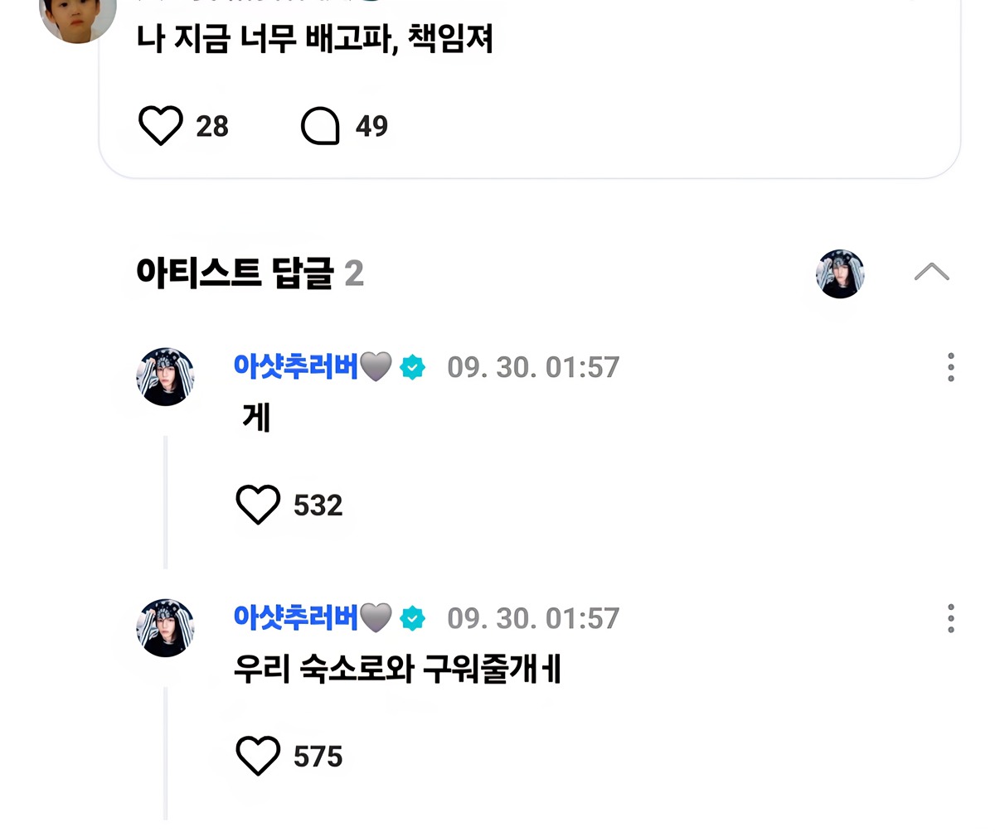The image size is (995, 832).
Task: Tap verified badge on first reply
Action: click(x=412, y=367)
